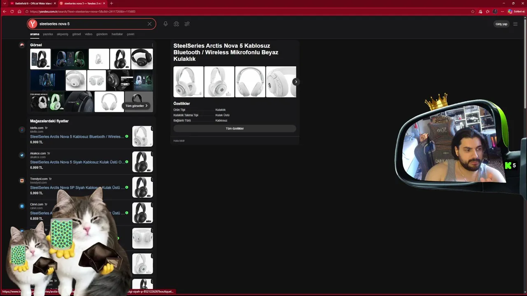The image size is (527, 296).
Task: Switch to the gündem tab
Action: point(102,34)
